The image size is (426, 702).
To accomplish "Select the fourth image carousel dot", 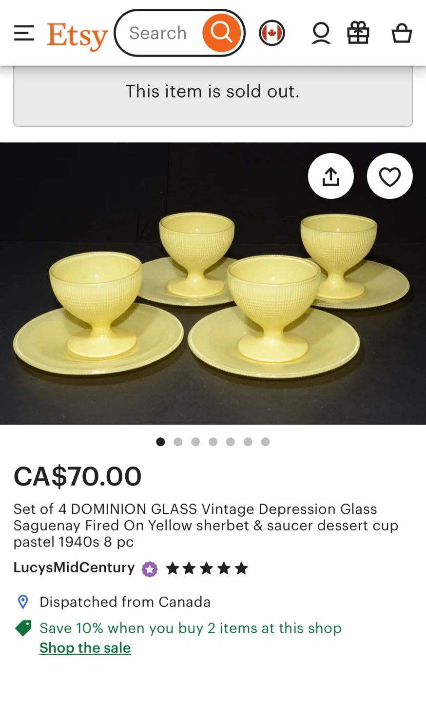I will (213, 442).
